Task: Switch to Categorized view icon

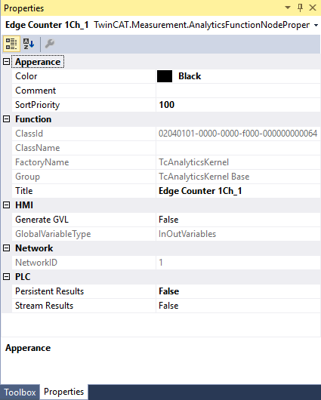Action: [x=11, y=44]
